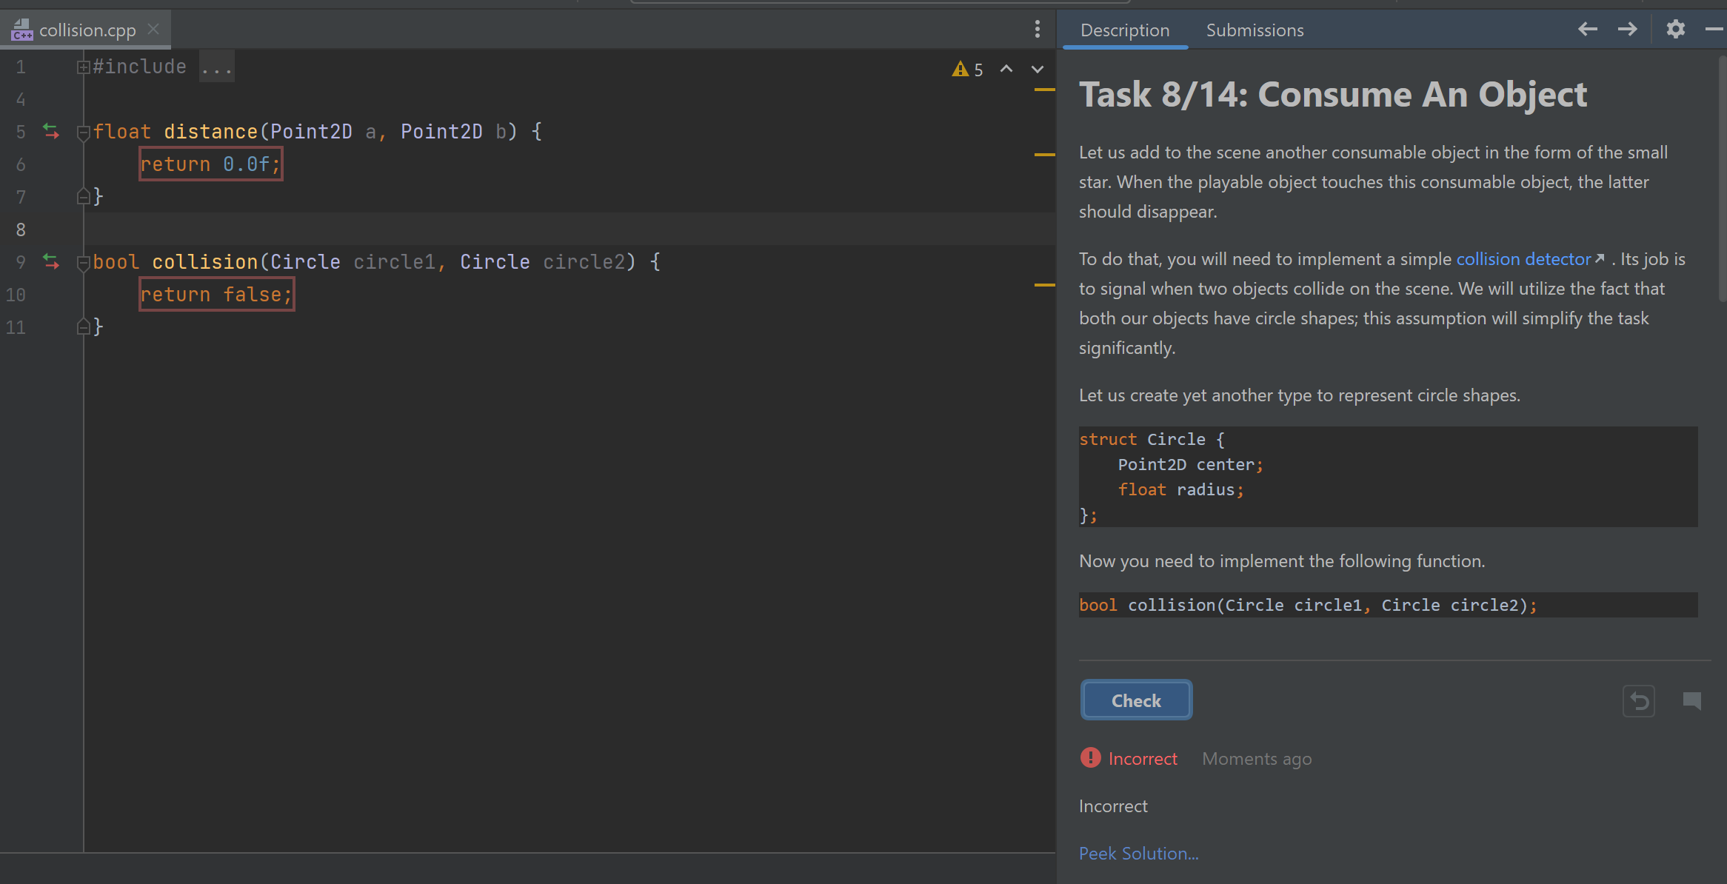Click the editor tab options three-dot icon
The width and height of the screenshot is (1727, 884).
(x=1037, y=30)
